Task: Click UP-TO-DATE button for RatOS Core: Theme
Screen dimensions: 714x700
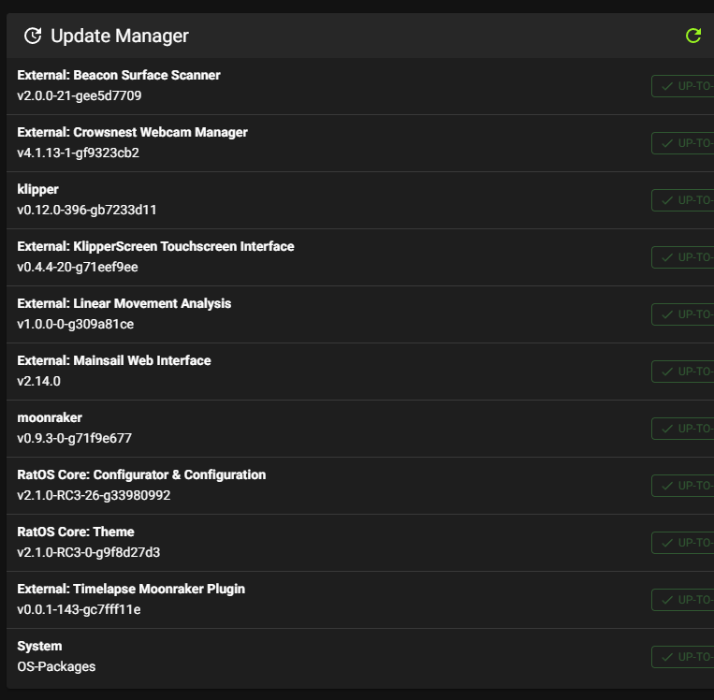Action: [682, 543]
